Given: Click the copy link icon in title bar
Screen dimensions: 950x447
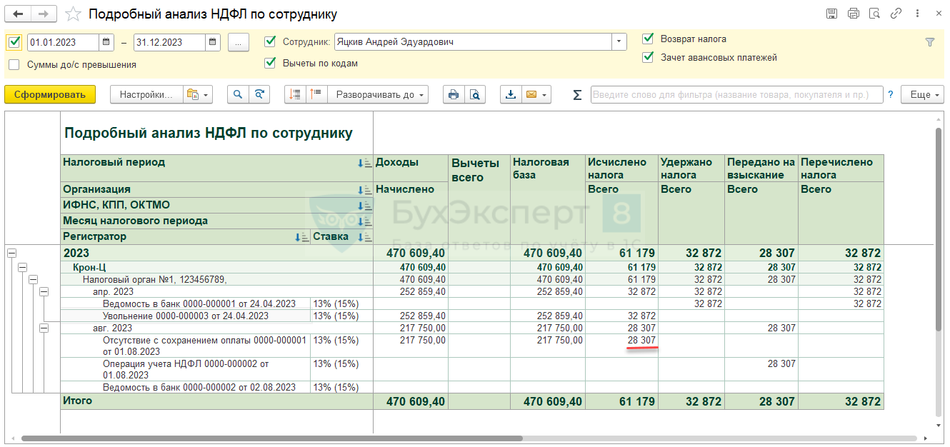Looking at the screenshot, I should tap(895, 14).
